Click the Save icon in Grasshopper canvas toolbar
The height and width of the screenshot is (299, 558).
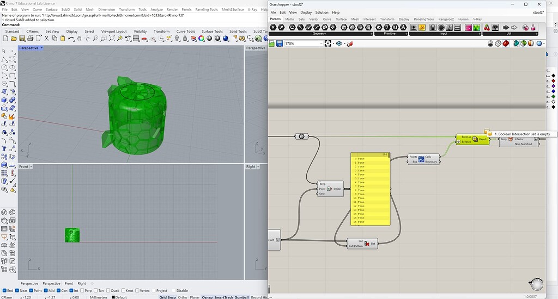(x=279, y=43)
